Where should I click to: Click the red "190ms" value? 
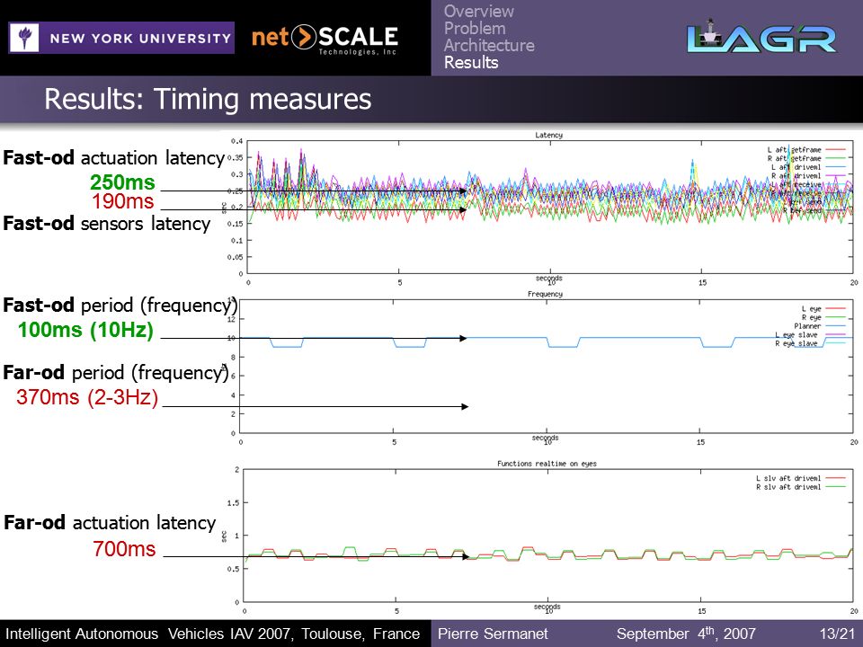point(123,201)
